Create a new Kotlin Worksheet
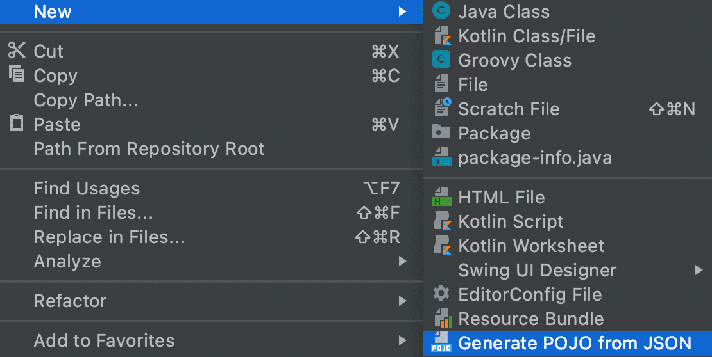 [x=531, y=246]
